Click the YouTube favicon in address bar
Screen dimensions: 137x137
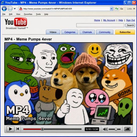(21, 9)
